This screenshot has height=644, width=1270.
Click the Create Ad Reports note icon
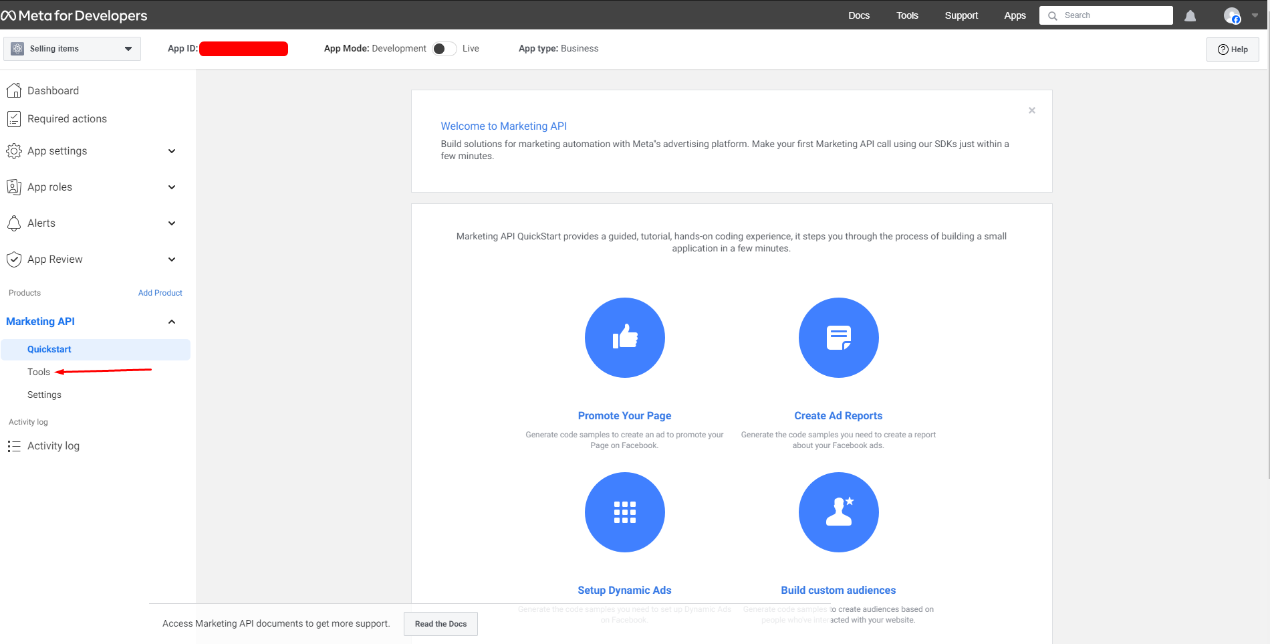tap(839, 338)
